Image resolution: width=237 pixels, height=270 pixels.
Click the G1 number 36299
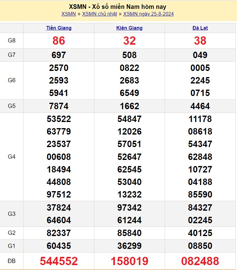129,246
